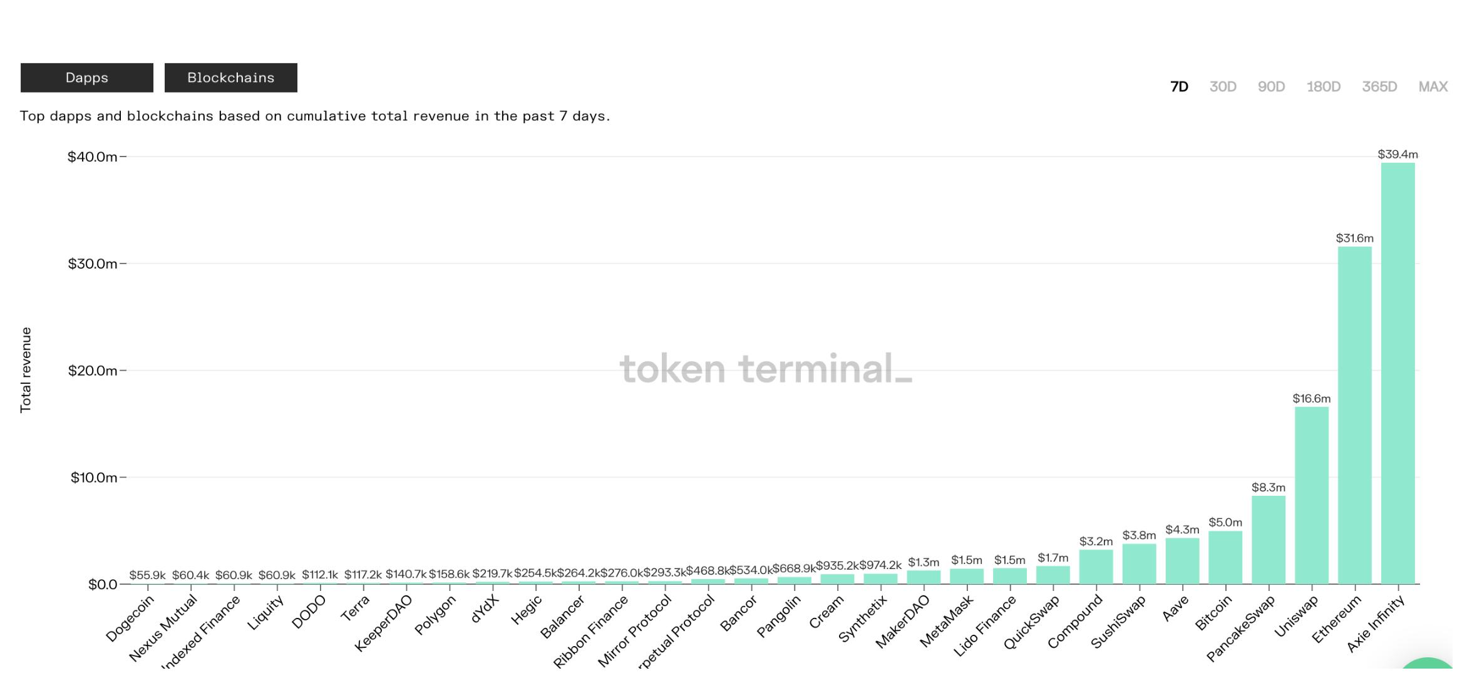Select the Bitcoin $5.0m bar
1457x688 pixels.
1225,558
